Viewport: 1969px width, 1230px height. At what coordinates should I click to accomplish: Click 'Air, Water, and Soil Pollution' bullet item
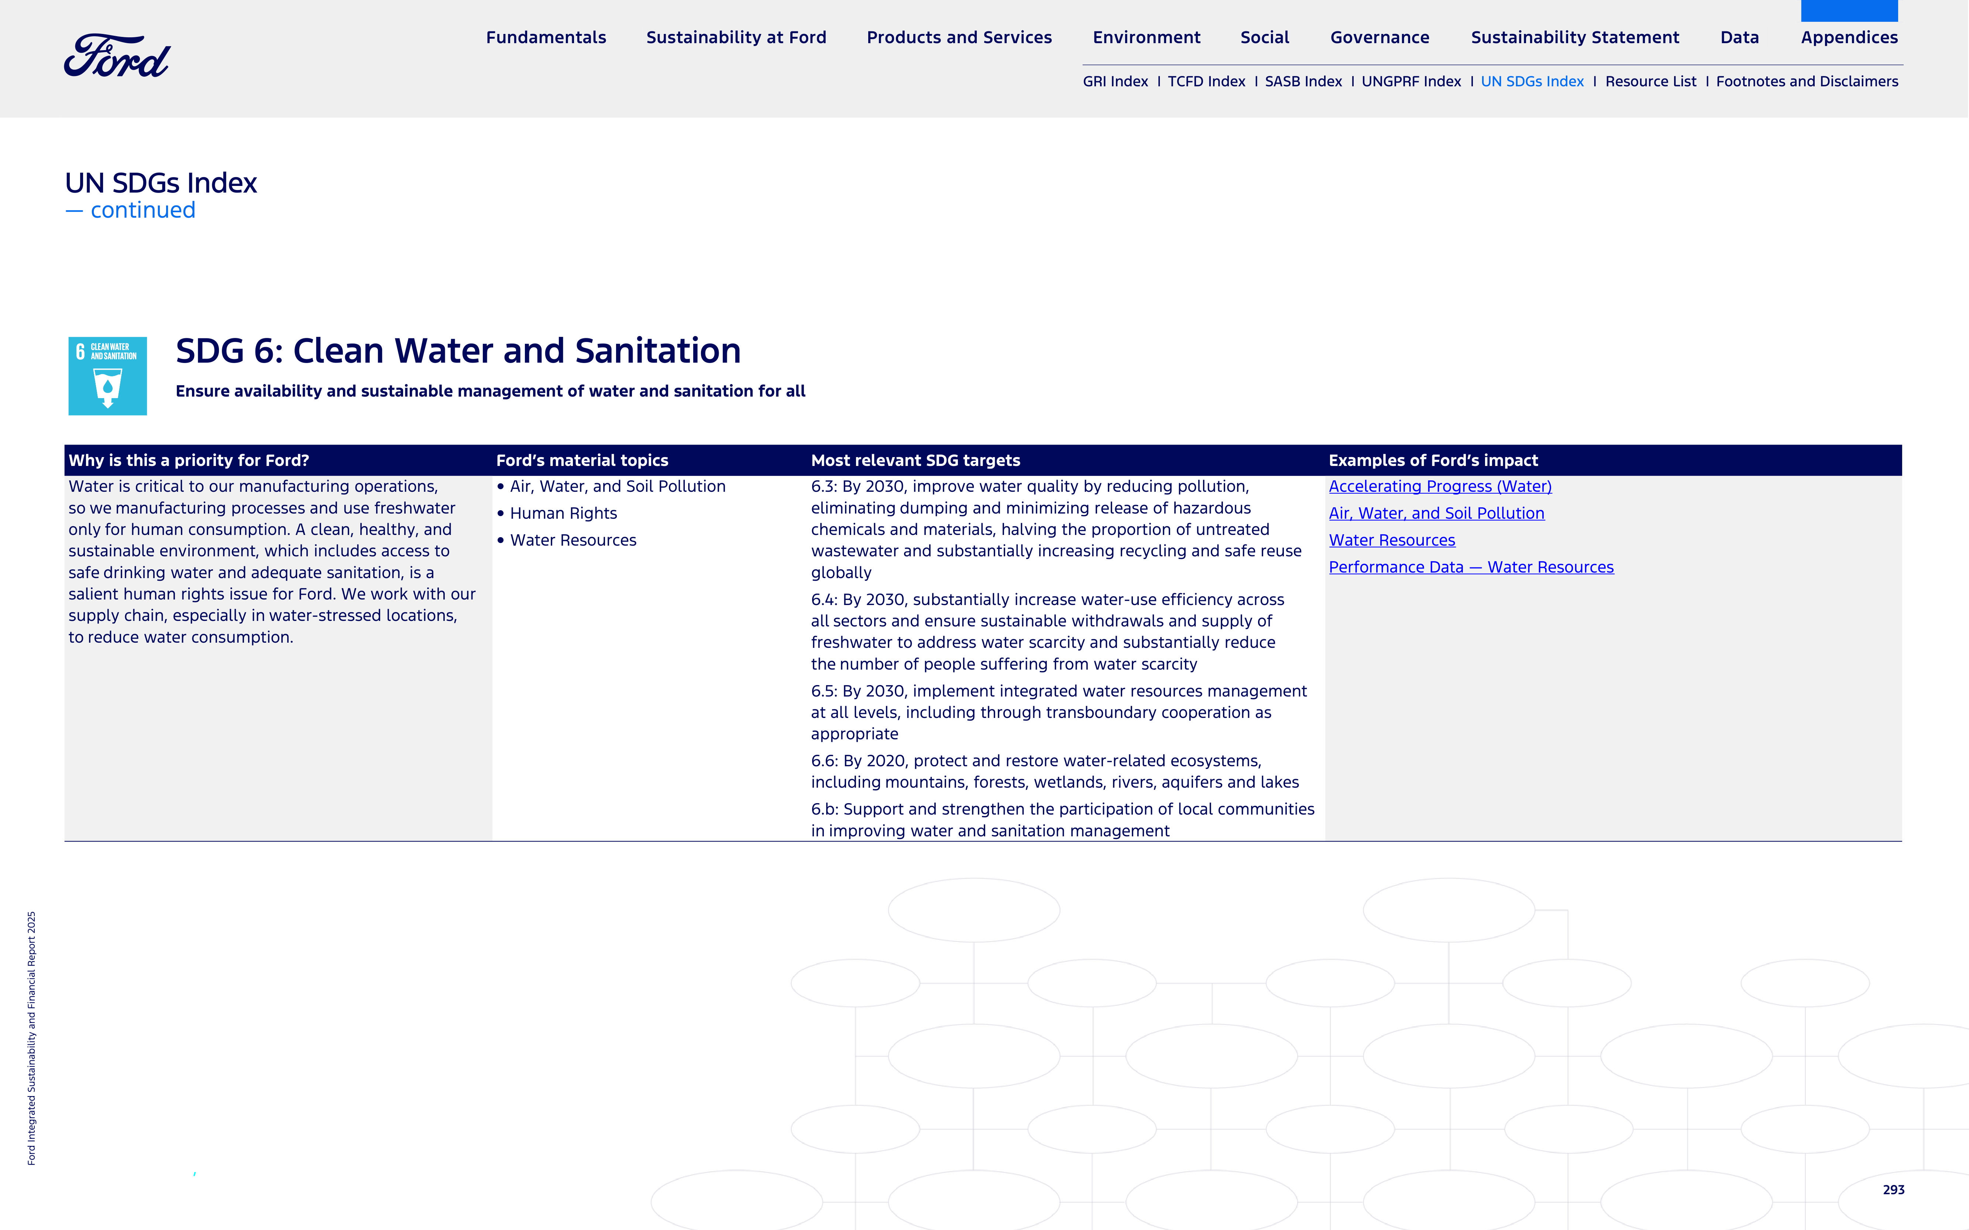pyautogui.click(x=618, y=487)
